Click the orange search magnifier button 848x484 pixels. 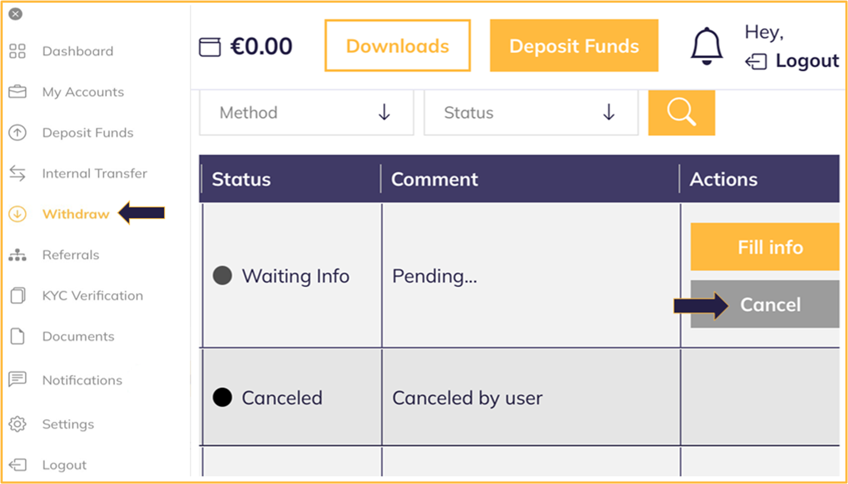(681, 112)
